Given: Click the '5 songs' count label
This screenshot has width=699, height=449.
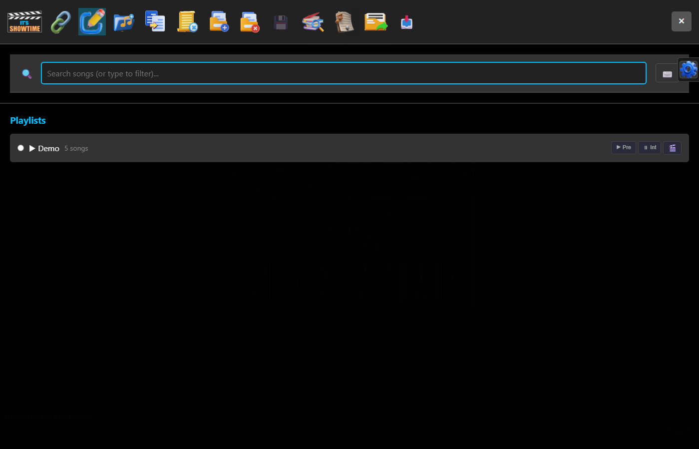Looking at the screenshot, I should click(x=76, y=148).
